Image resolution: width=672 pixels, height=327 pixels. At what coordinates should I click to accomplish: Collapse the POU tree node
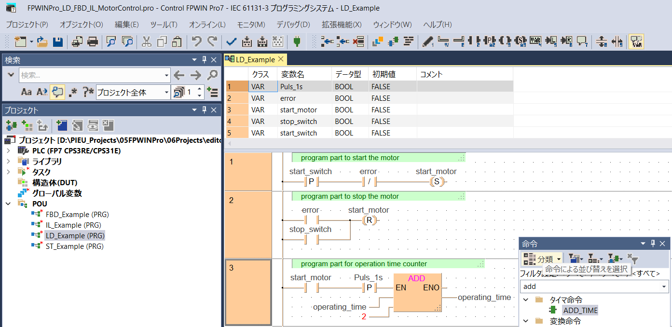tap(8, 204)
